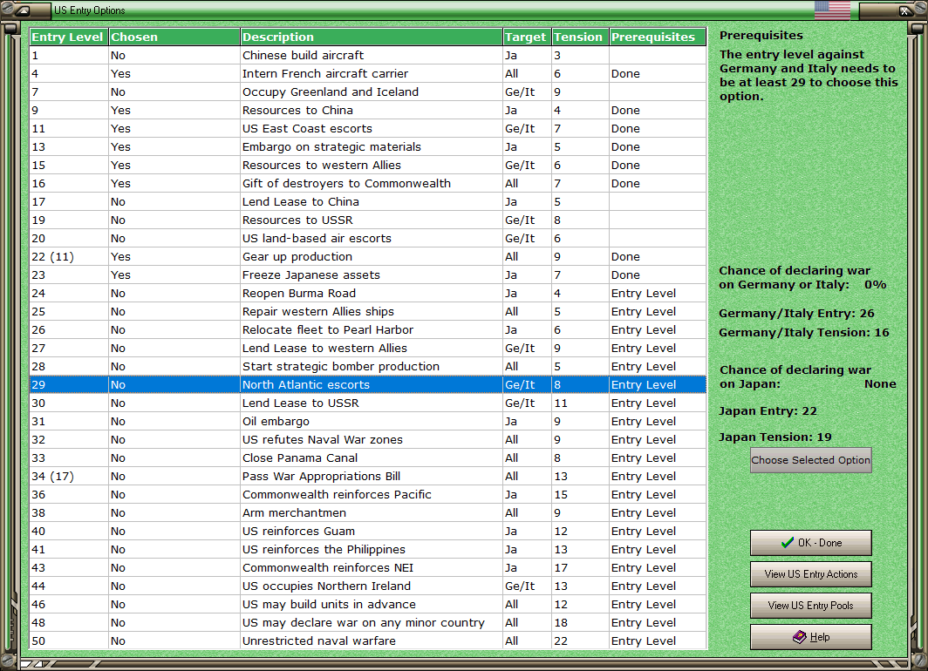Select the Gear up production row

click(x=368, y=257)
